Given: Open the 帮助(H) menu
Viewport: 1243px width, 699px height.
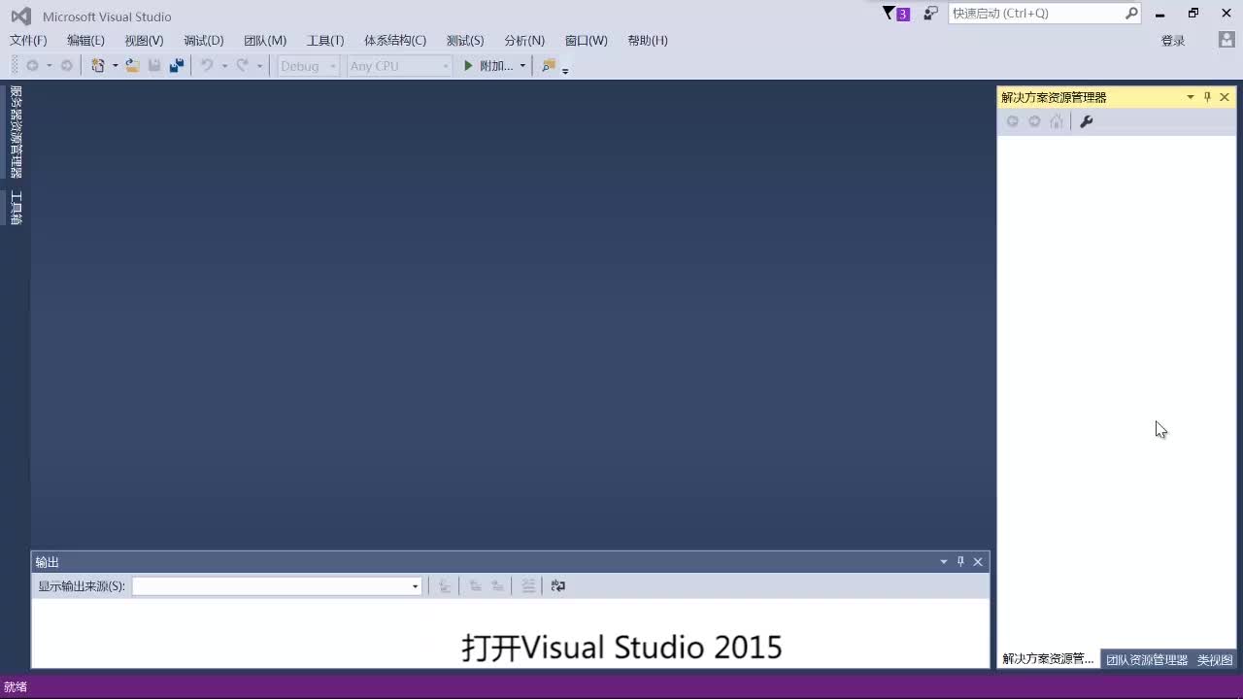Looking at the screenshot, I should click(x=648, y=40).
